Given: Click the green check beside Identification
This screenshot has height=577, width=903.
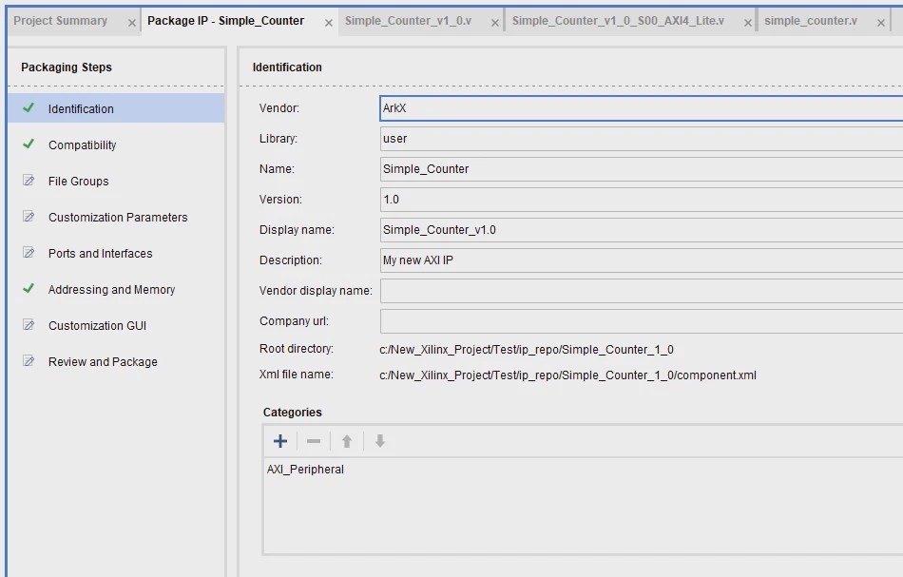Looking at the screenshot, I should (29, 107).
